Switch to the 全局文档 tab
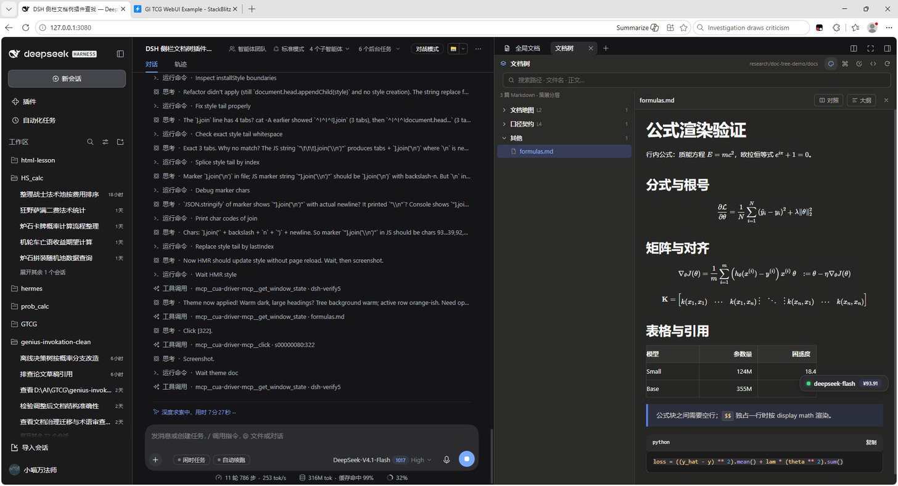This screenshot has height=486, width=898. point(523,48)
